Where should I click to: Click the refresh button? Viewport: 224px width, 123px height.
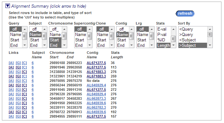click(185, 13)
